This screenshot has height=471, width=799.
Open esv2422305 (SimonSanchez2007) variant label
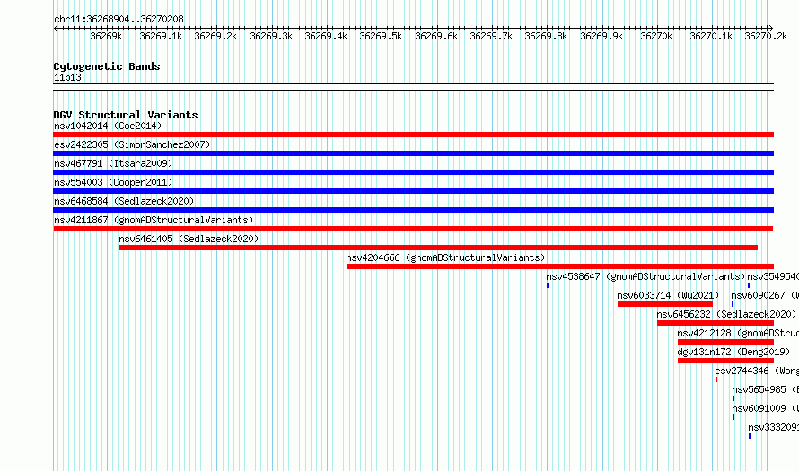(132, 144)
